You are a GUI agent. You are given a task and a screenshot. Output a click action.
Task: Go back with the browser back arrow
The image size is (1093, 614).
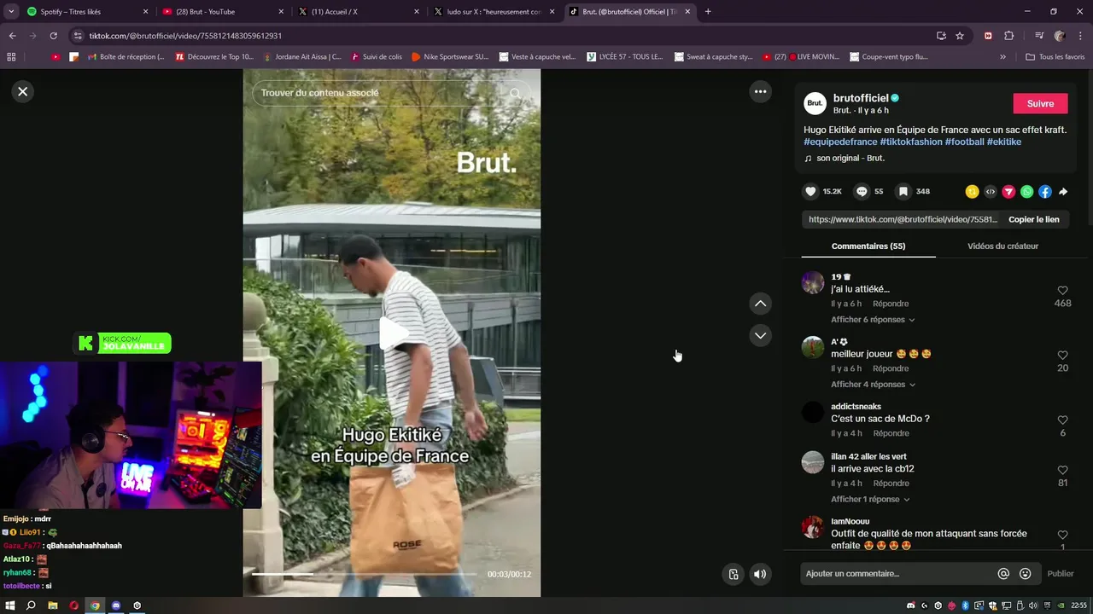click(12, 36)
